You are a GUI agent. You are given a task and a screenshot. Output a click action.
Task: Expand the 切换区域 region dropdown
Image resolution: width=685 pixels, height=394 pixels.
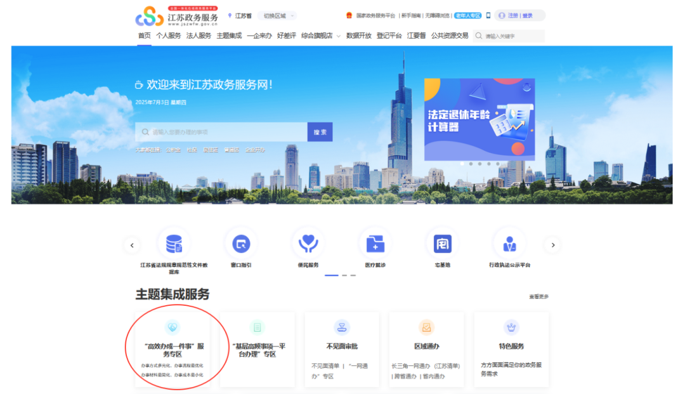278,16
